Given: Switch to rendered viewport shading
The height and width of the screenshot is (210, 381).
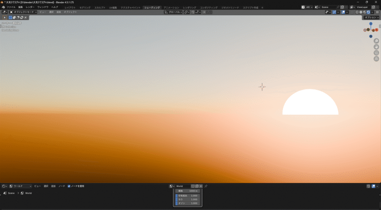Looking at the screenshot, I should click(x=368, y=12).
